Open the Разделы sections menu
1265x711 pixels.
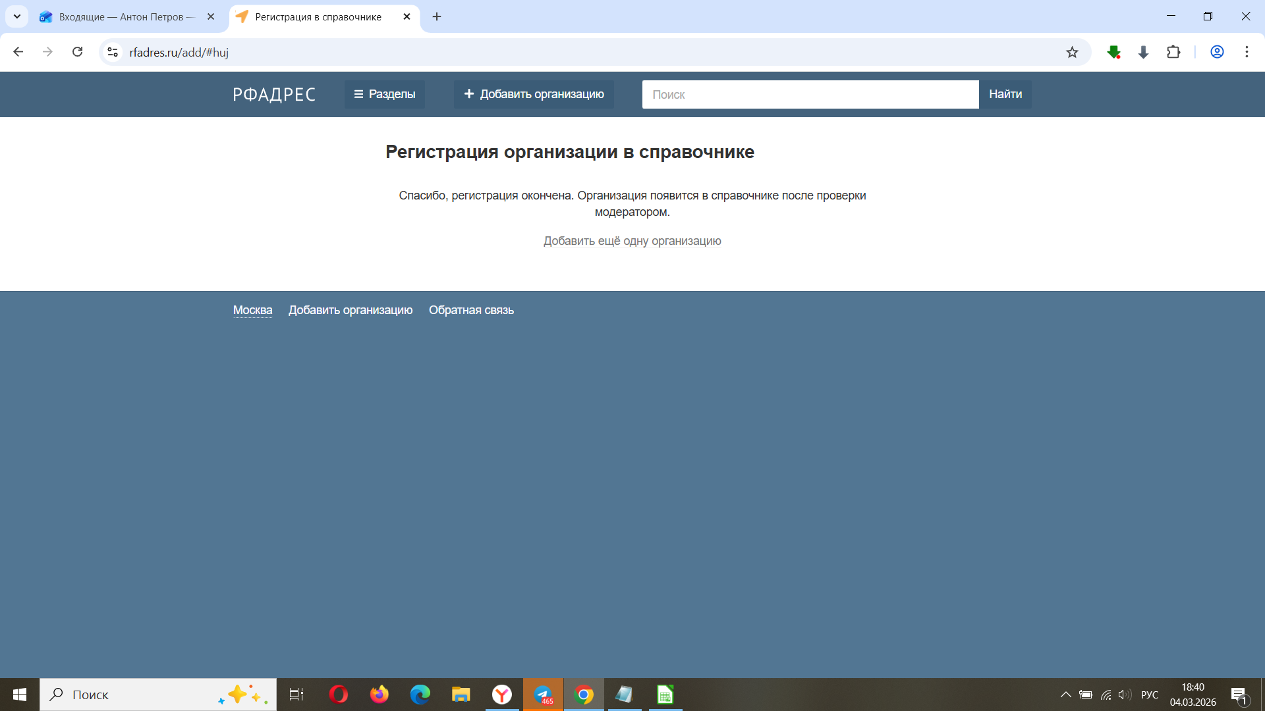coord(385,94)
